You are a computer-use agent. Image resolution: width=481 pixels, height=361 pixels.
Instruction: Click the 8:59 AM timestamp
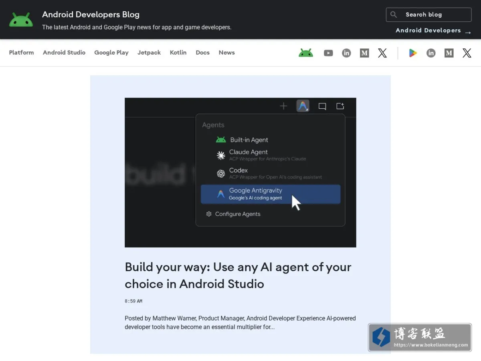point(133,301)
